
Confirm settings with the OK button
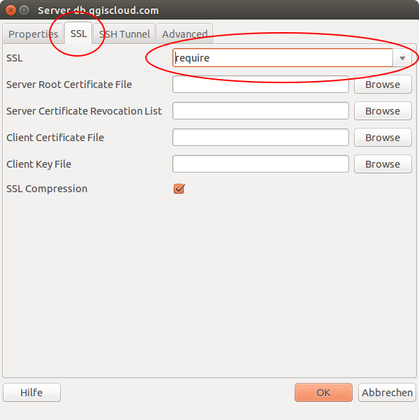tap(323, 393)
